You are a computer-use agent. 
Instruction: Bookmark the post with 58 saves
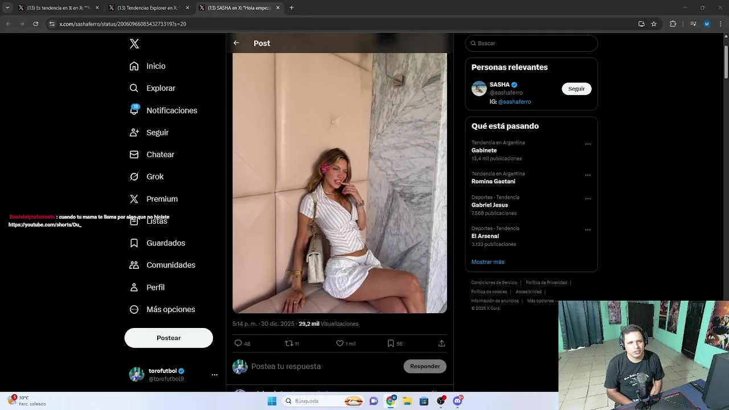(395, 343)
